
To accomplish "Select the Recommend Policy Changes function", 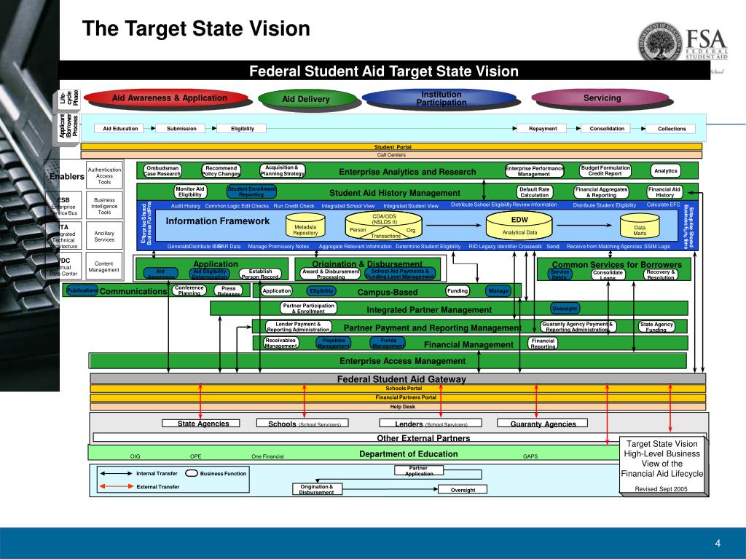I will coord(221,170).
